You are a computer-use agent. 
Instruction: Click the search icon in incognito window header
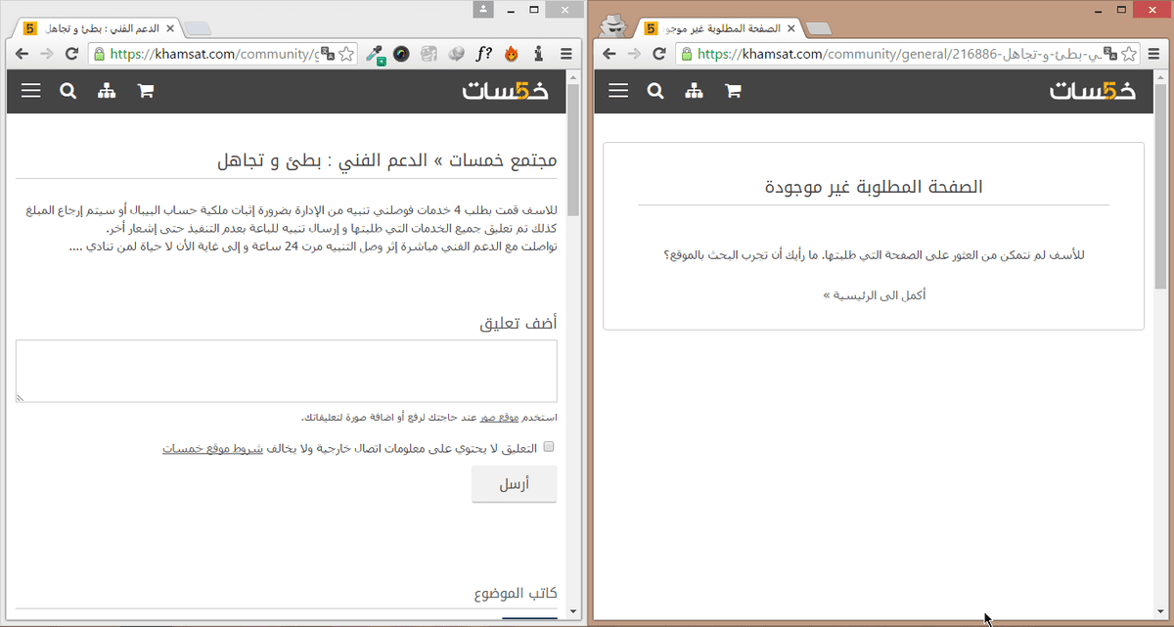click(655, 91)
